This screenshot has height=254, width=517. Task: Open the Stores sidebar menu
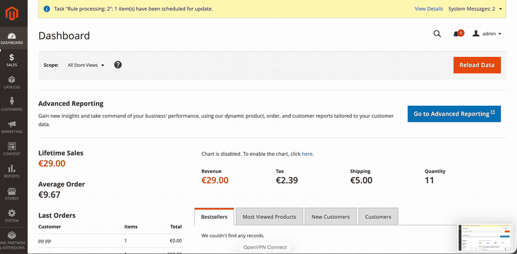tap(12, 194)
